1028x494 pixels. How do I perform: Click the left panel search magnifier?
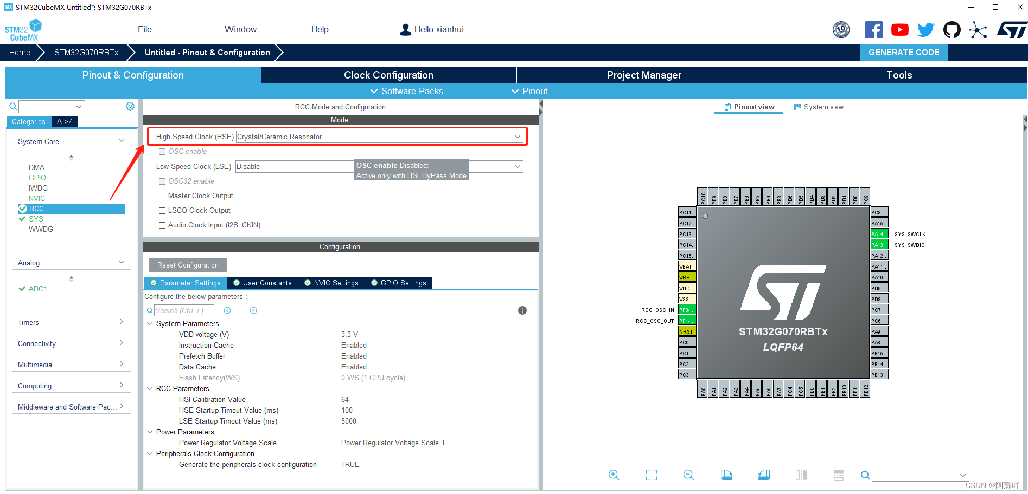(x=13, y=106)
